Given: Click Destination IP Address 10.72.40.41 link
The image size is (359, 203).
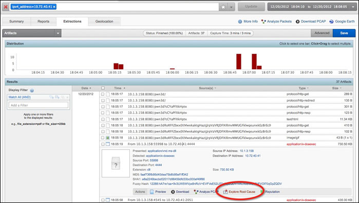Looking at the screenshot, I should 253,156.
